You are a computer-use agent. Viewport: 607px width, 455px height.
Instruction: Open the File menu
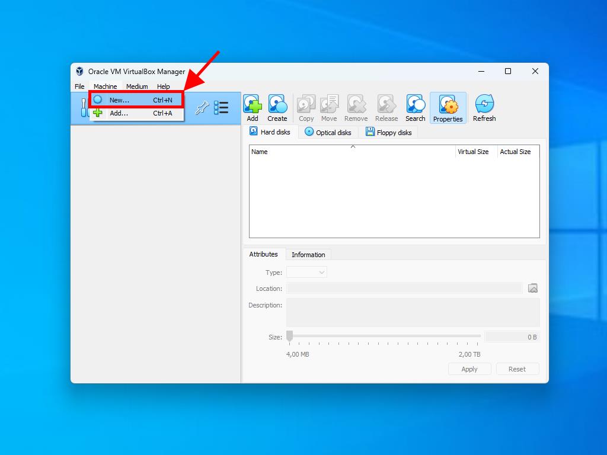79,86
